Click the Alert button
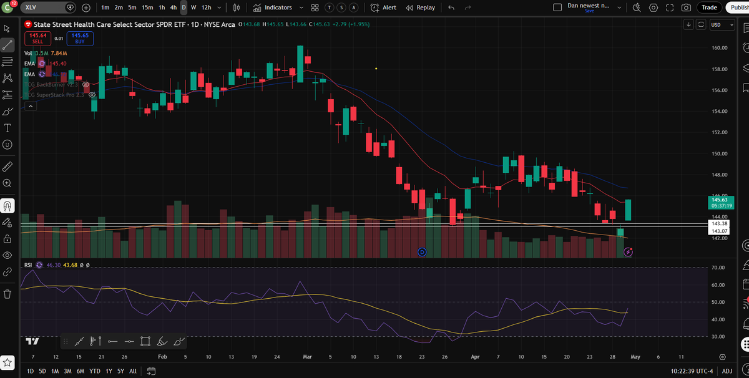 click(383, 7)
